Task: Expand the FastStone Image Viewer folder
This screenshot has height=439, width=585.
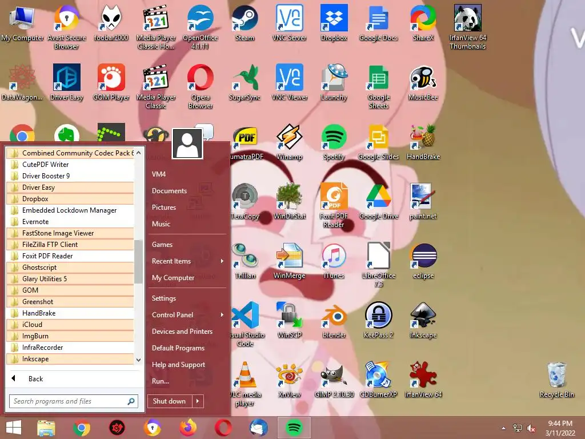Action: pos(70,233)
